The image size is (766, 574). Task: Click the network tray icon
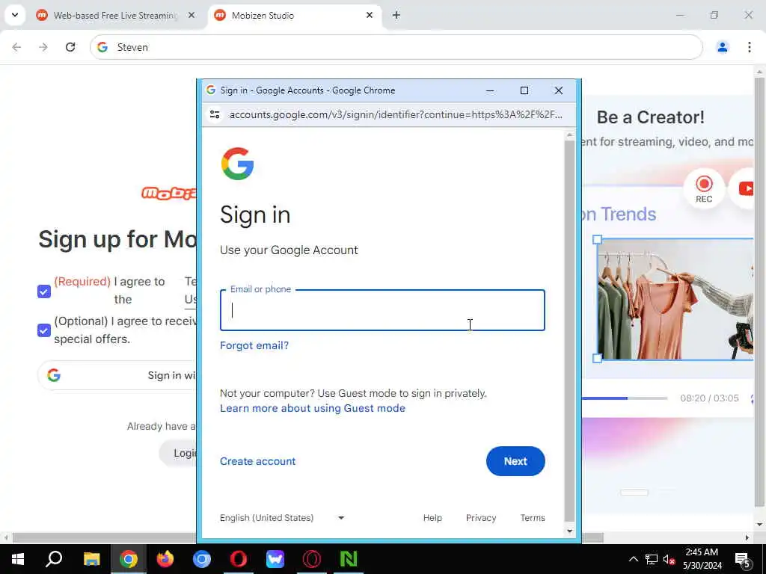click(x=652, y=559)
